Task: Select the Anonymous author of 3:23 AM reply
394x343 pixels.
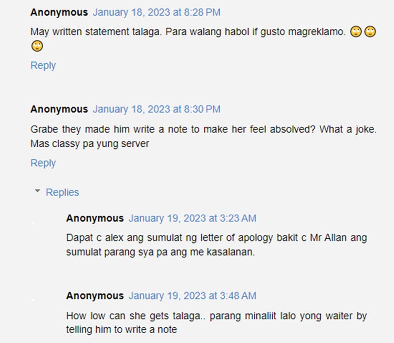Action: [x=95, y=218]
